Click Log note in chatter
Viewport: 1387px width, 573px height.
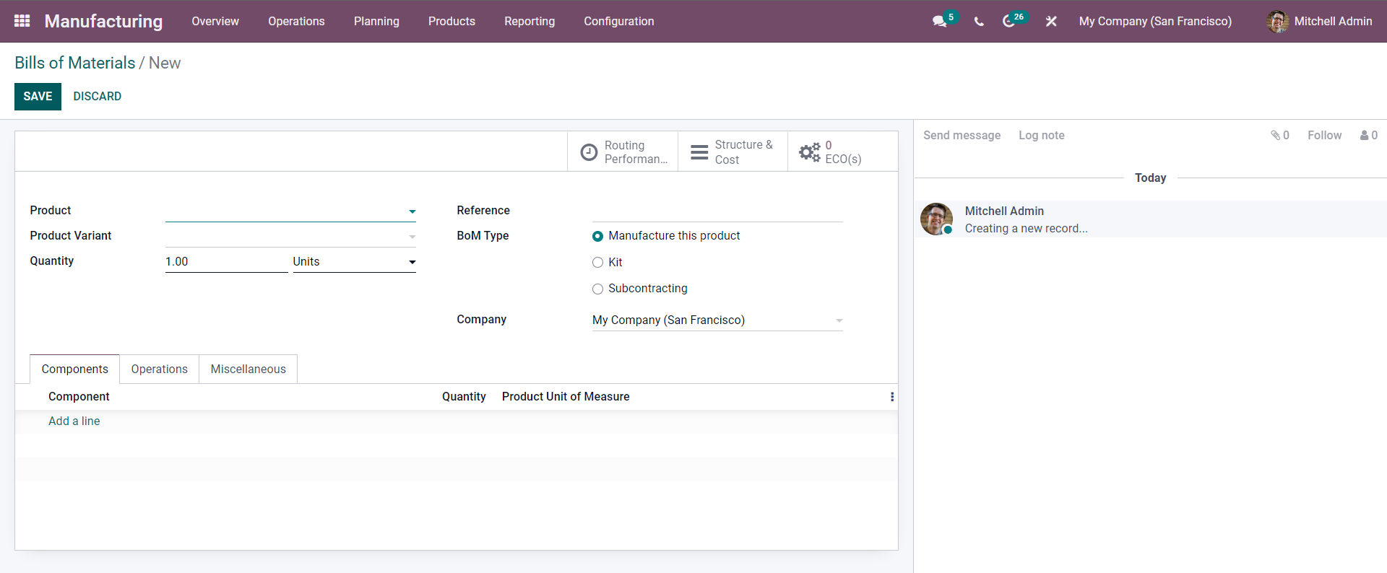click(x=1041, y=135)
